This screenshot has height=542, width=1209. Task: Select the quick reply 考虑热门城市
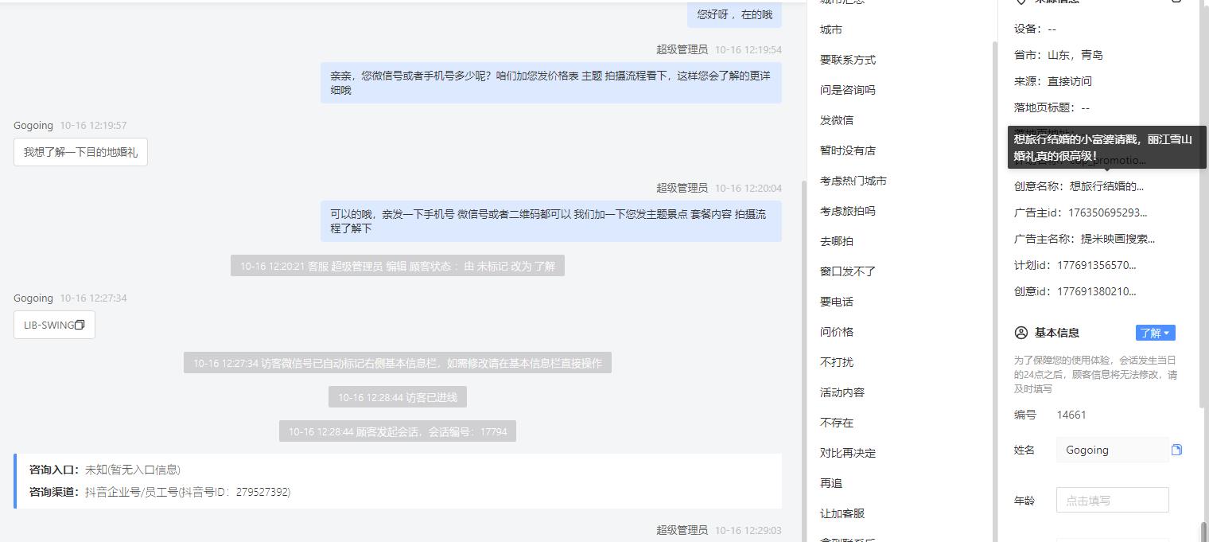tap(853, 181)
